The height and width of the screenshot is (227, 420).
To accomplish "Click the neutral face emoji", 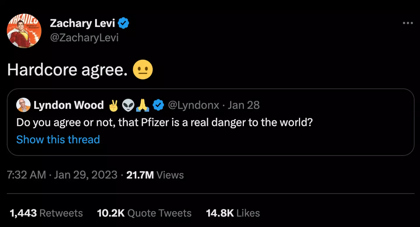I will coord(143,70).
